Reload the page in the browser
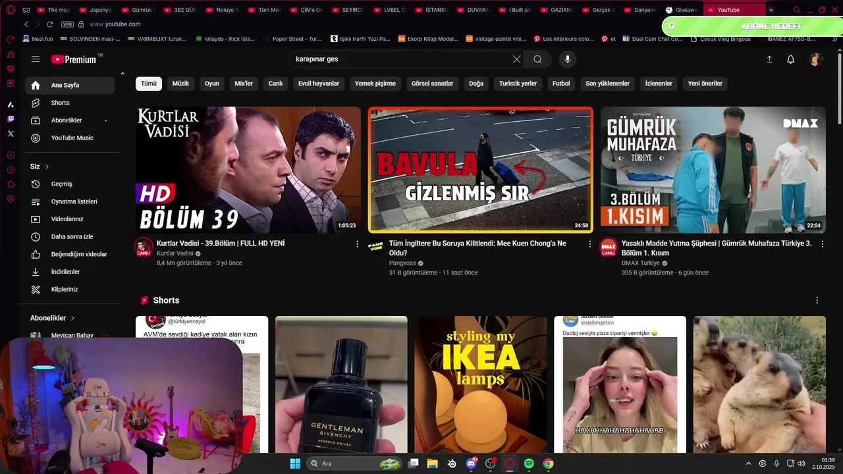 [x=49, y=24]
